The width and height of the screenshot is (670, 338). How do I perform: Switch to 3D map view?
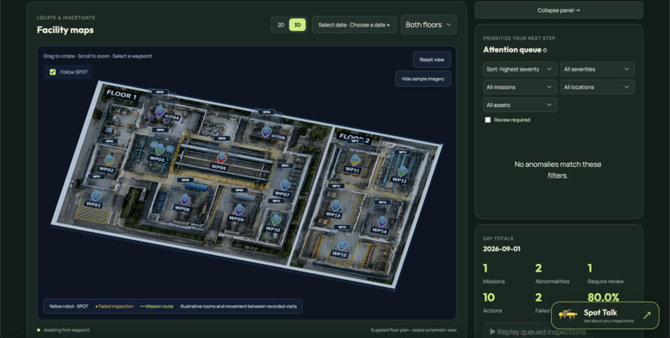[x=298, y=25]
